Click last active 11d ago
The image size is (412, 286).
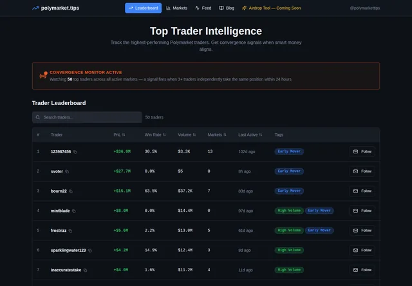coord(245,270)
